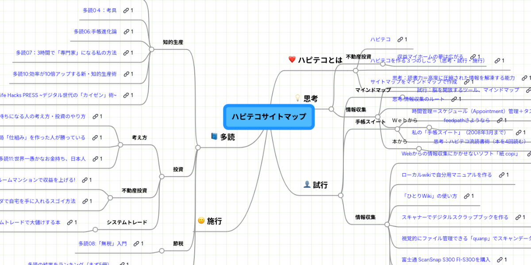Image resolution: width=531 pixels, height=265 pixels.
Task: Open link icon beside 思考:情報収集のルート
Action: (454, 99)
